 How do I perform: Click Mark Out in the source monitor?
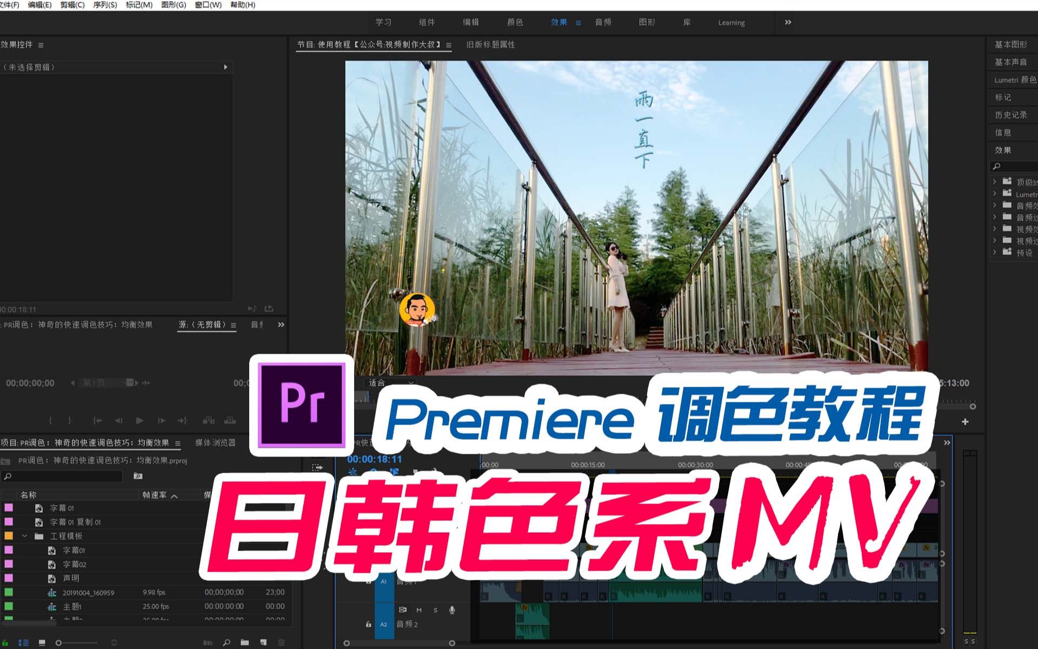[x=69, y=420]
